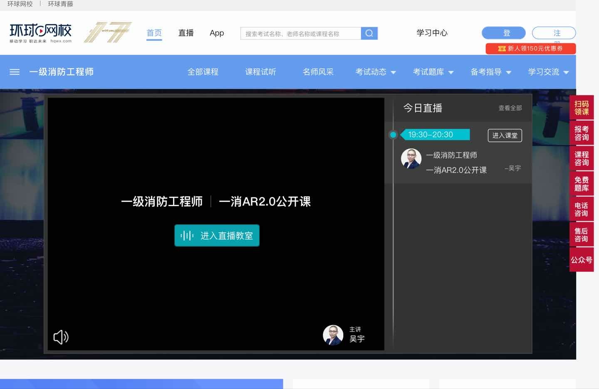This screenshot has height=389, width=599.
Task: Switch to the 直播 tab
Action: click(186, 33)
